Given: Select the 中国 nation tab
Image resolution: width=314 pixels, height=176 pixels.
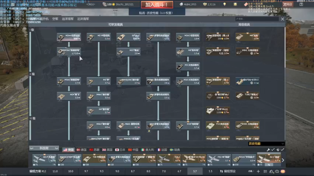Looking at the screenshot, I should pos(133,150).
